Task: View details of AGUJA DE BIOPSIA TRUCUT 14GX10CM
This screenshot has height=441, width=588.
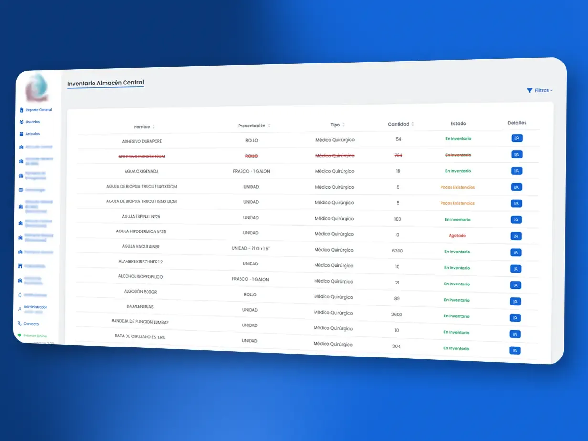Action: click(516, 187)
